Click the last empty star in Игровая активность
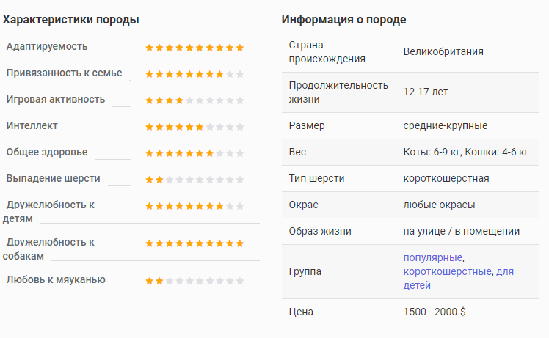 [x=240, y=100]
